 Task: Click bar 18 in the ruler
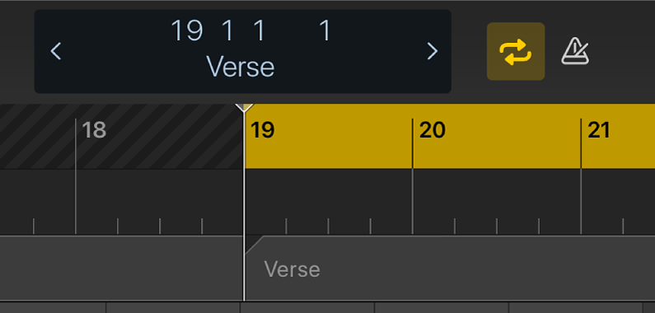(94, 130)
